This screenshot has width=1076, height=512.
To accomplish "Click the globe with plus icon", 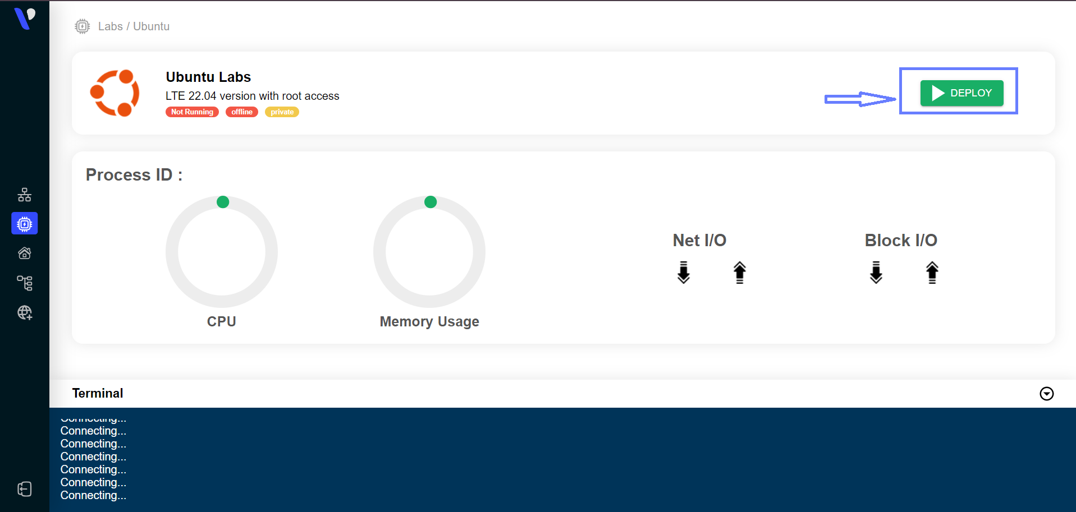I will coord(25,312).
